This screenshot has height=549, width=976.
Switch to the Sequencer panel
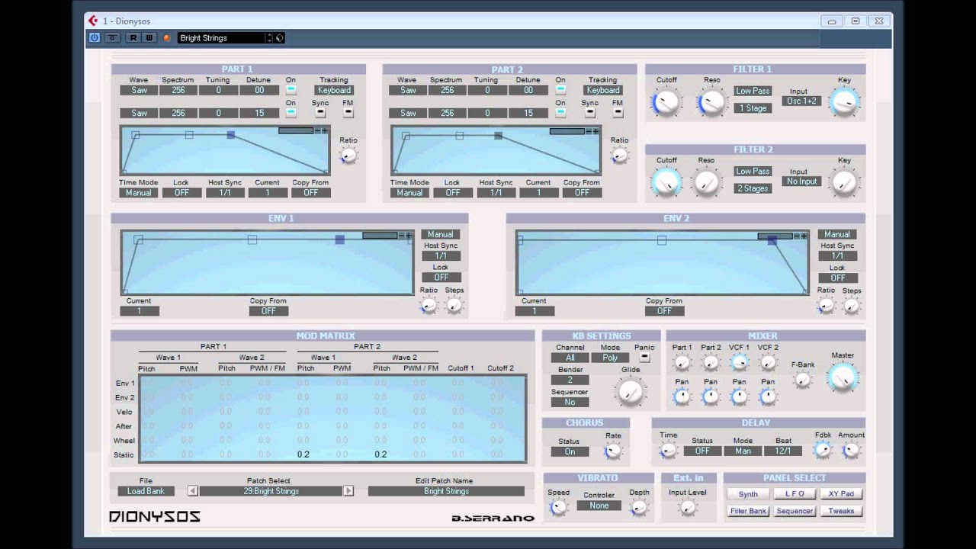click(x=795, y=511)
